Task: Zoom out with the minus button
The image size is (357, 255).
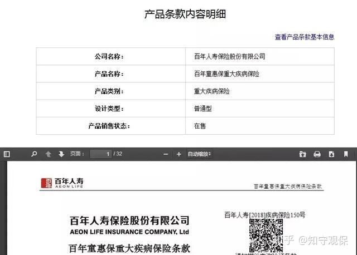Action: click(166, 154)
